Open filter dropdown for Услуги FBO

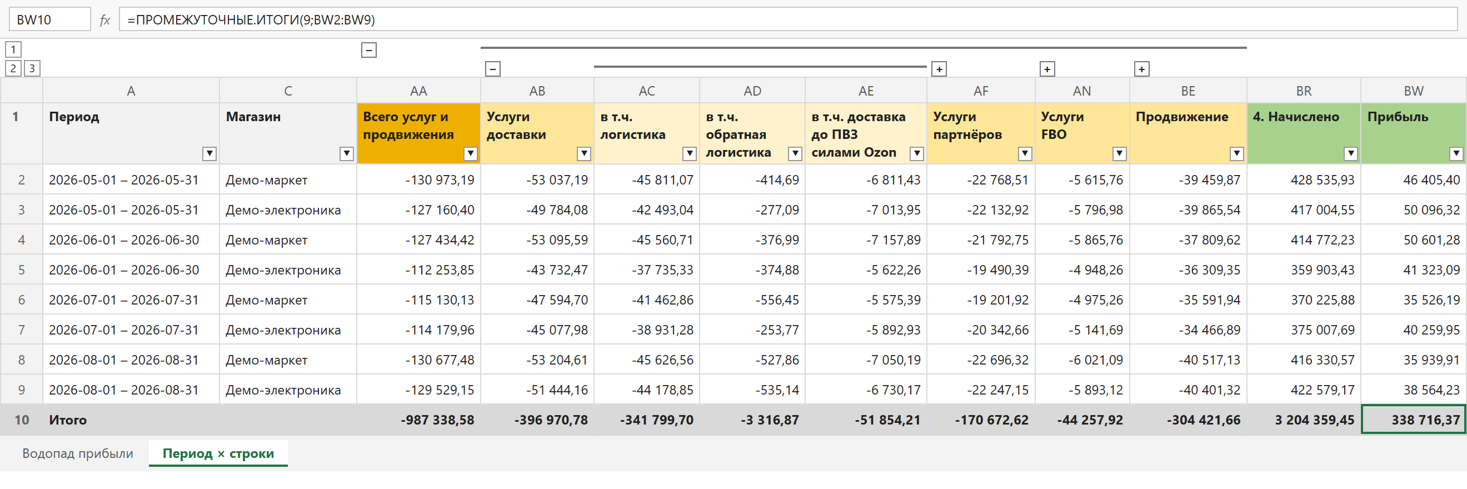[1120, 153]
